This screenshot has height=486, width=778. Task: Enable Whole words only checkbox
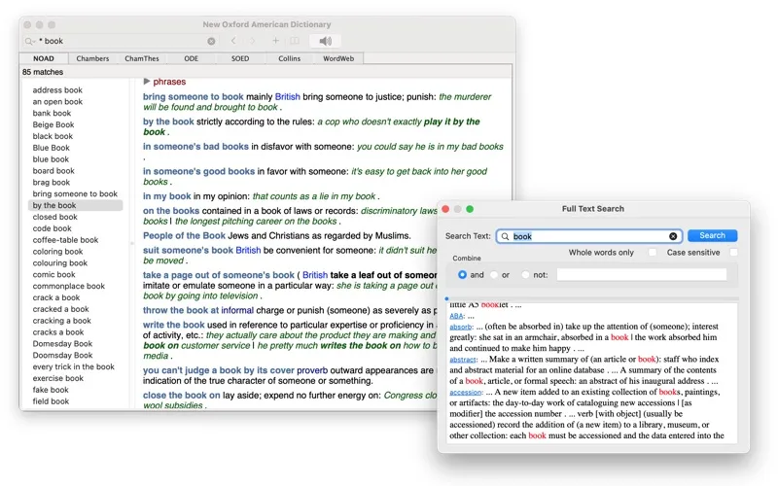pyautogui.click(x=652, y=253)
